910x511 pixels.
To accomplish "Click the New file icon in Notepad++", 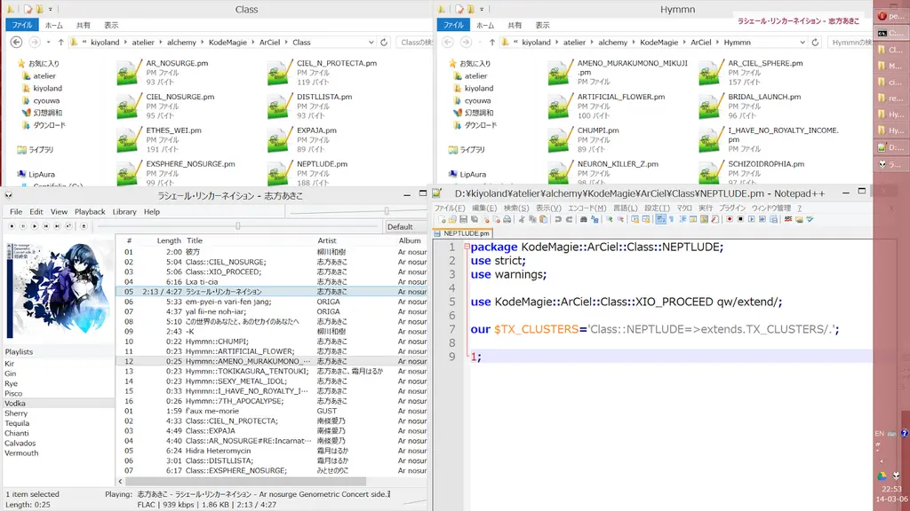I will point(443,220).
